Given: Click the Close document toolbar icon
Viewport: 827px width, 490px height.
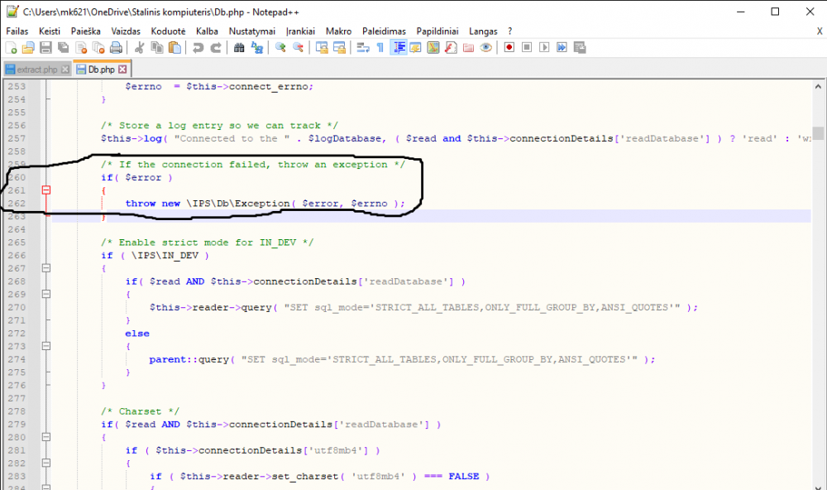Looking at the screenshot, I should coord(81,48).
